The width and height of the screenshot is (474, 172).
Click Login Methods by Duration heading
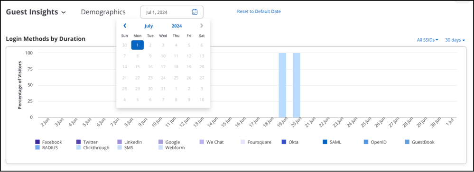46,39
